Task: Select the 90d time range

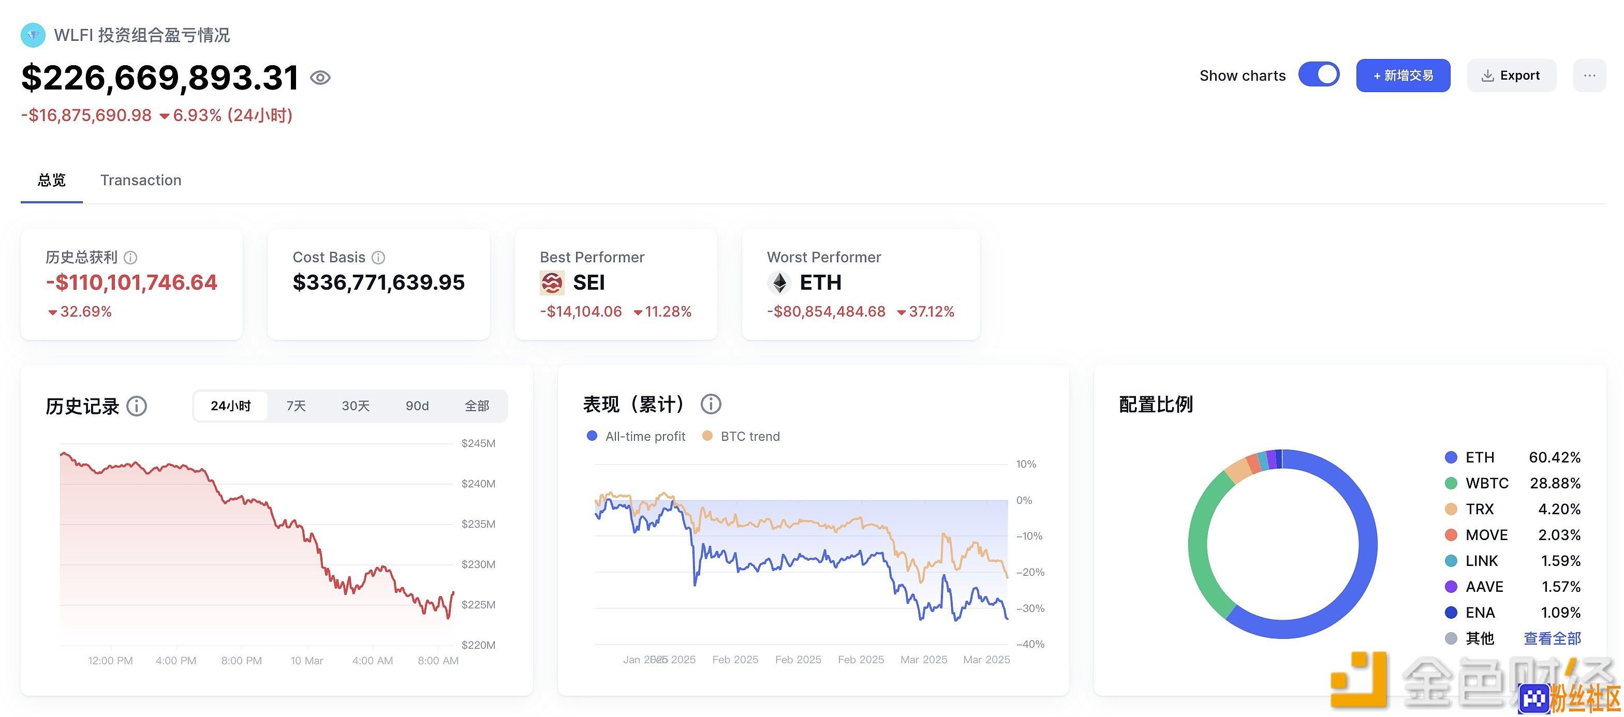Action: coord(417,407)
